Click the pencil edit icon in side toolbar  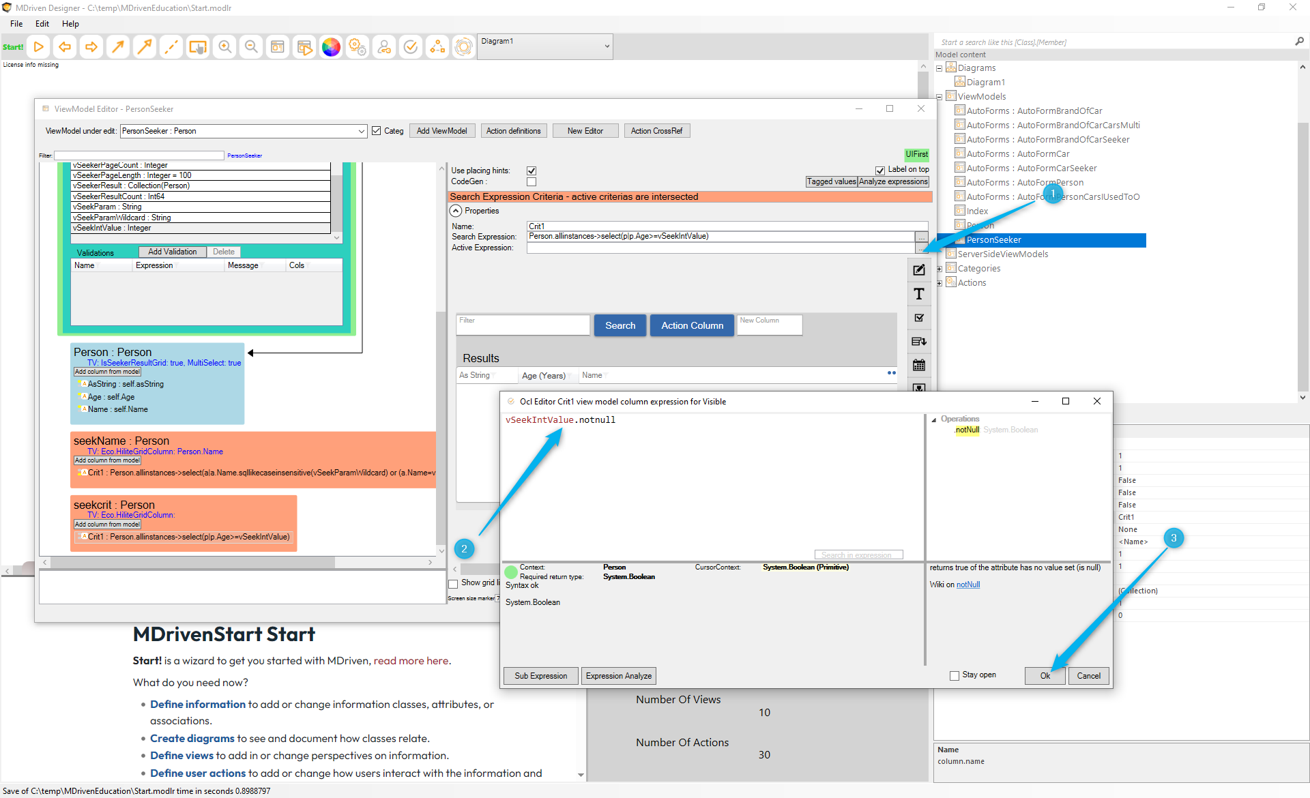tap(919, 270)
